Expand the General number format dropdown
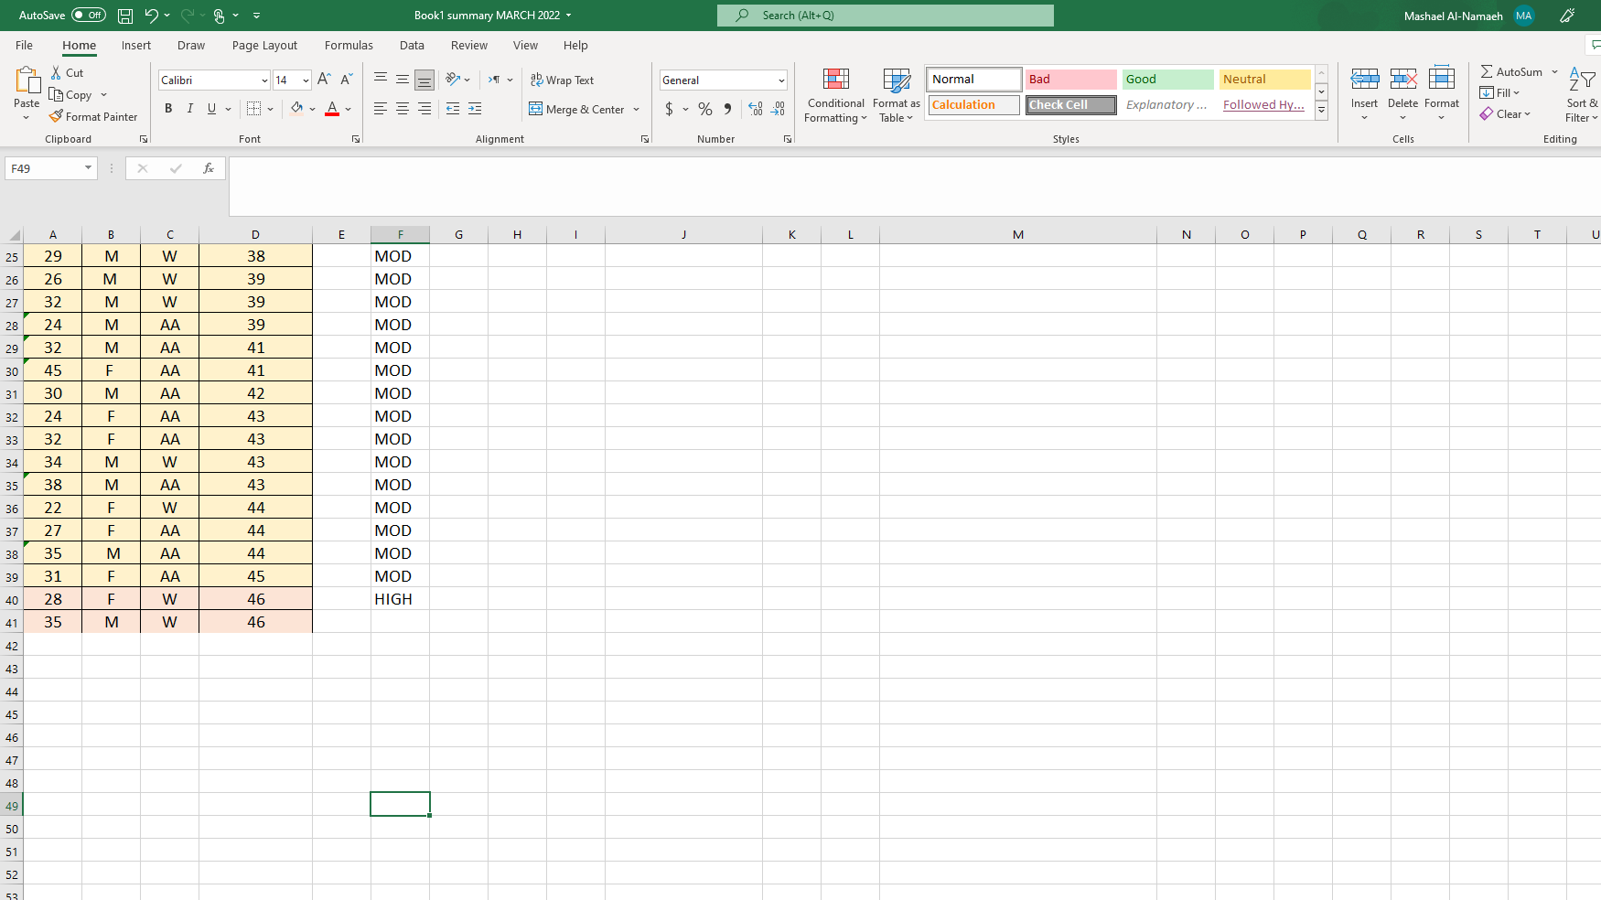Viewport: 1601px width, 900px height. (x=781, y=80)
